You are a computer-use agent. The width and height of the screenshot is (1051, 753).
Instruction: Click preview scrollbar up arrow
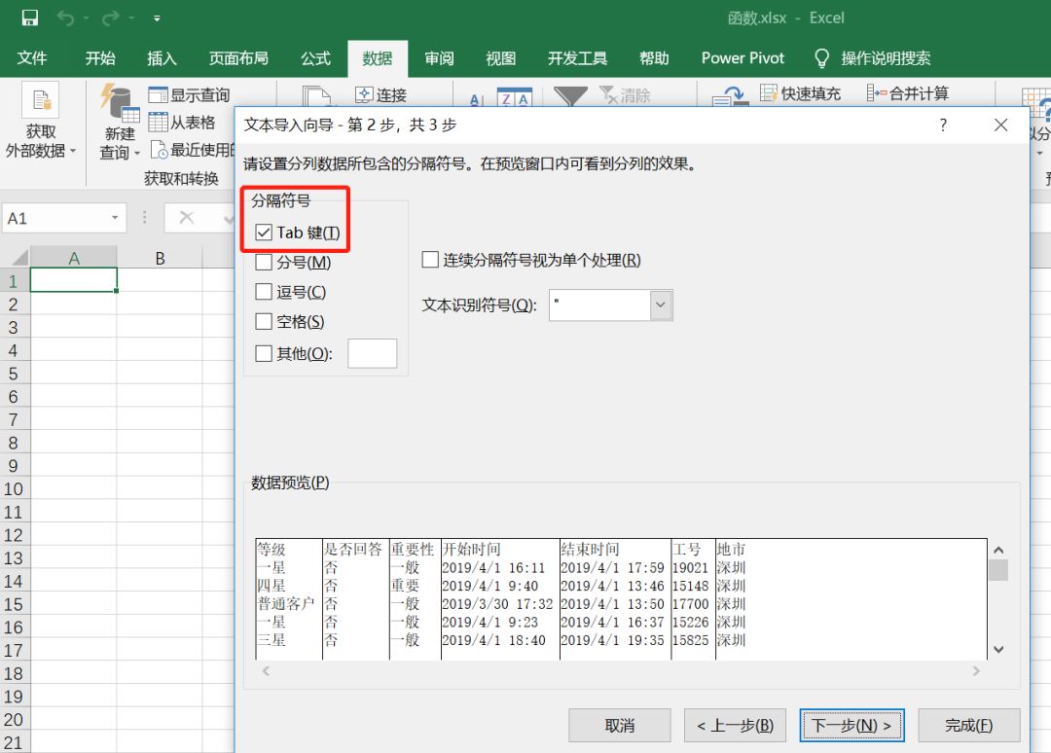tap(998, 550)
